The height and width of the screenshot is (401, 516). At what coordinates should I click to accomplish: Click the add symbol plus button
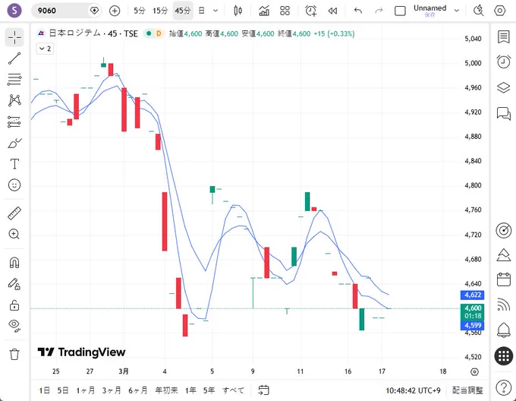115,11
